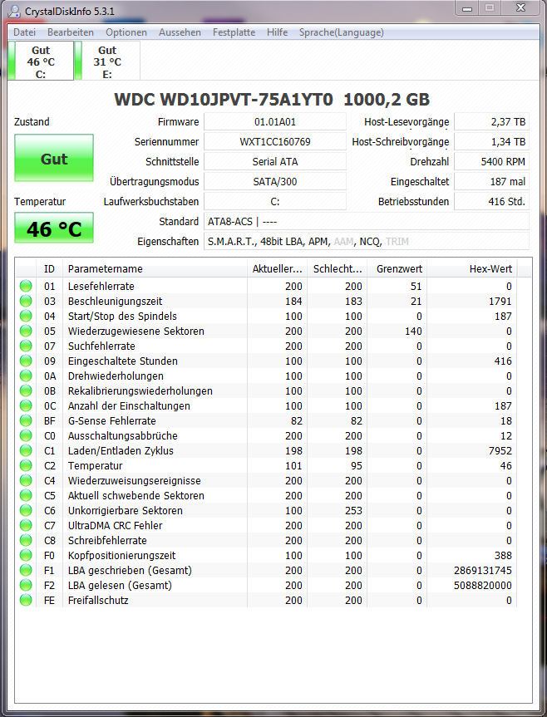
Task: Switch to drive E: tab showing 31 °C
Action: coord(107,61)
